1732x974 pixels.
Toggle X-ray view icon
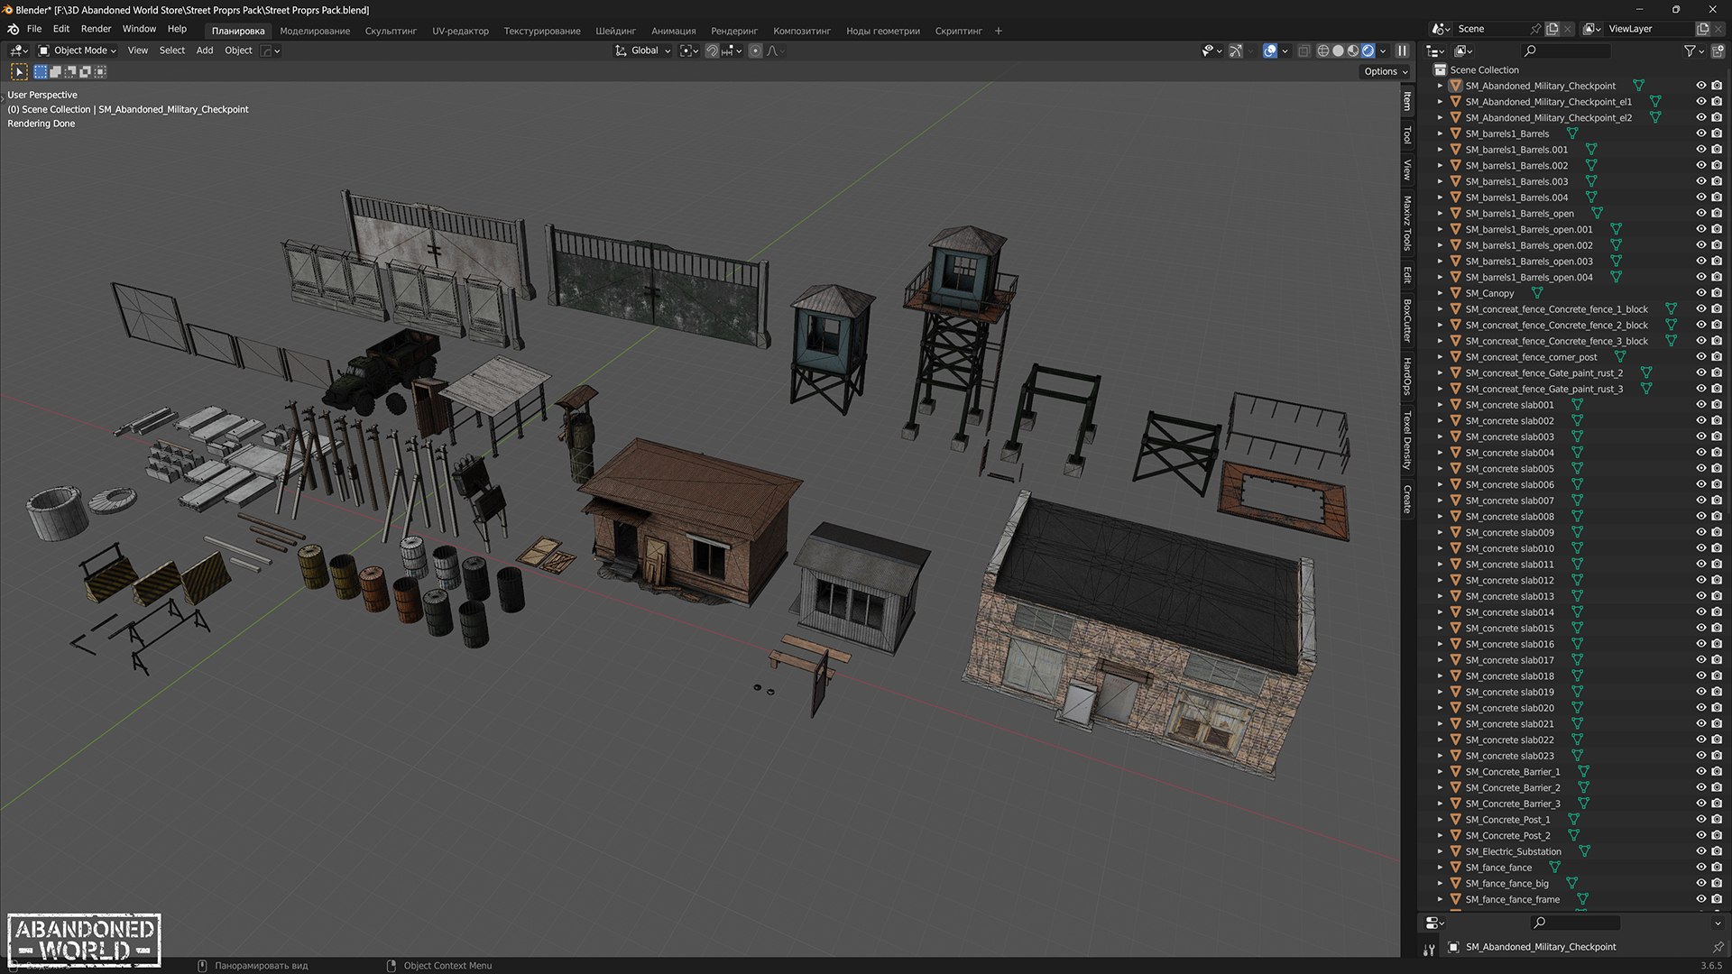point(1304,51)
